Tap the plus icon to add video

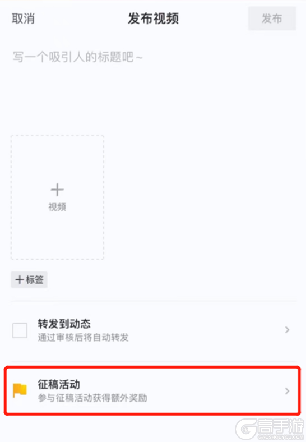[x=57, y=190]
